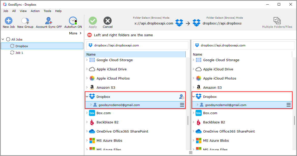
Task: Click the Cancel X button
Action: coord(108,21)
